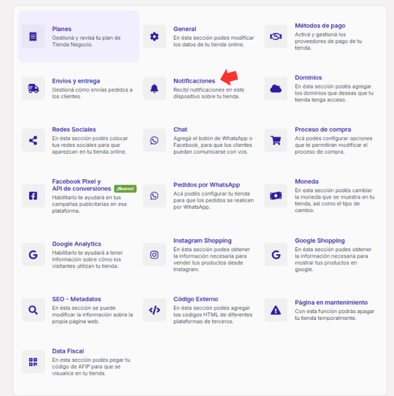Open the General settings link
394x396 pixels.
point(184,29)
